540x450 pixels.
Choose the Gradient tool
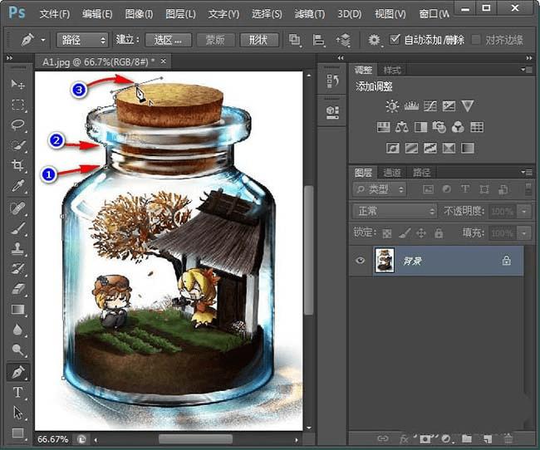pyautogui.click(x=17, y=310)
